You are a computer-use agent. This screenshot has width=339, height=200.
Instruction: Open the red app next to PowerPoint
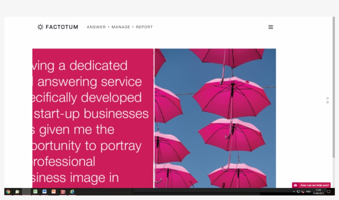63,192
